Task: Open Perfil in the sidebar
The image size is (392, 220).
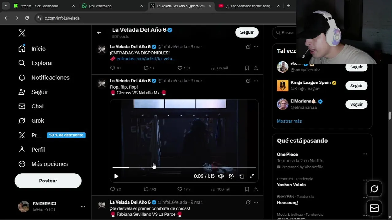Action: 32,149
